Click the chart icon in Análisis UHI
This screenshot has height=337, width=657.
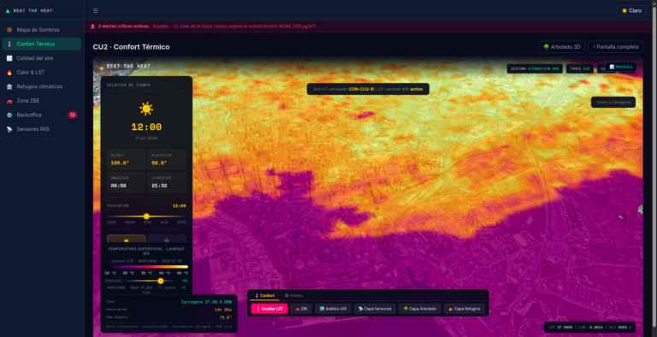pyautogui.click(x=322, y=309)
